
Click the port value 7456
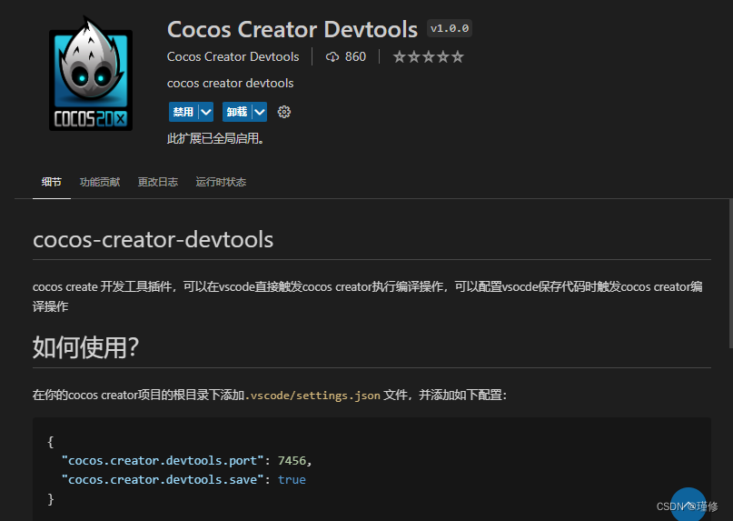click(292, 461)
